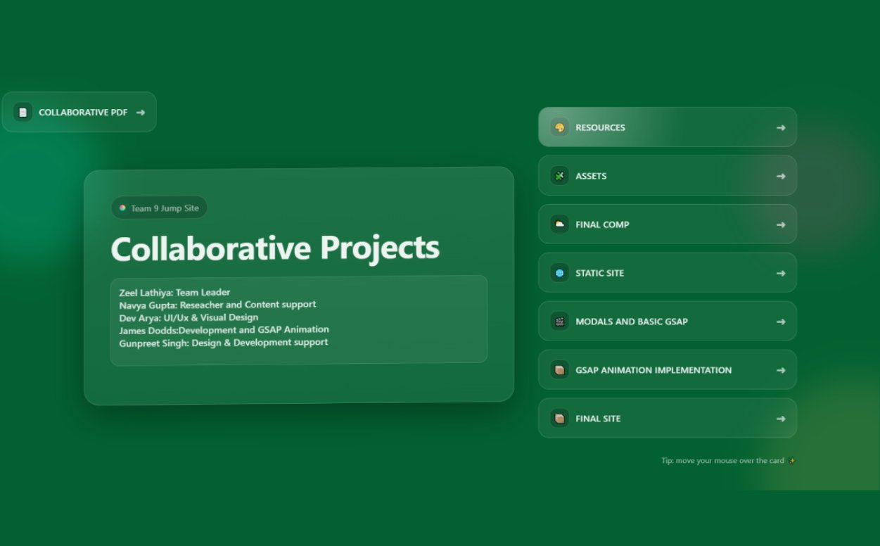Select the folder icon beside Final Site
The image size is (880, 546).
click(x=559, y=418)
